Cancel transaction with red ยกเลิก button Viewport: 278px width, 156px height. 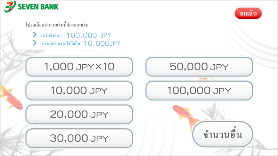click(x=248, y=13)
